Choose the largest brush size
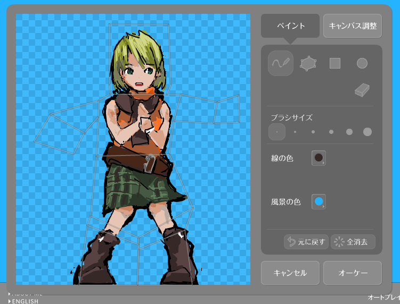This screenshot has height=304, width=400. pyautogui.click(x=368, y=132)
